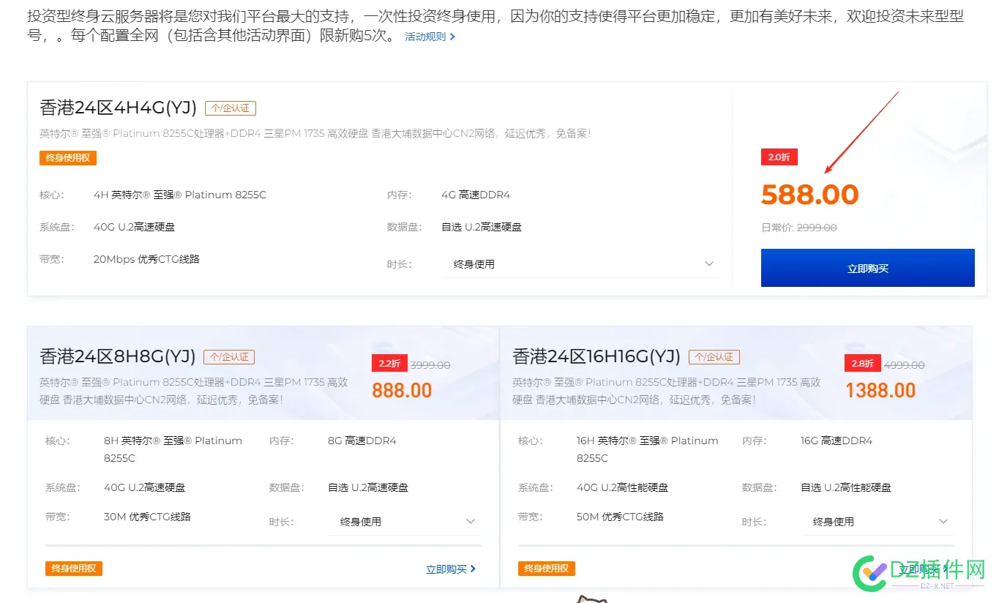Click the 2.0折 discount tag
This screenshot has width=999, height=603.
click(x=779, y=157)
